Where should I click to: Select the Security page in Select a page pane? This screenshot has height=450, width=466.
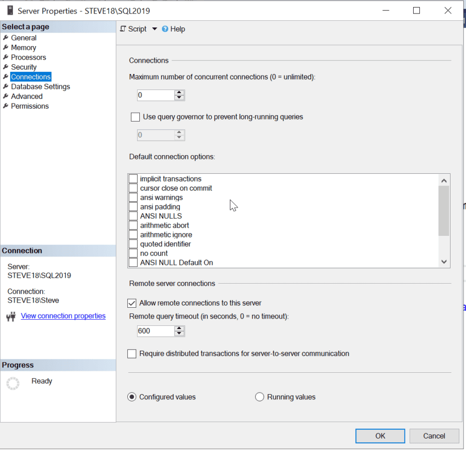click(x=23, y=67)
